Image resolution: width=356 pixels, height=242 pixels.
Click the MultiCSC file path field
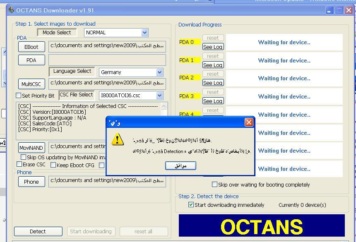pos(107,84)
